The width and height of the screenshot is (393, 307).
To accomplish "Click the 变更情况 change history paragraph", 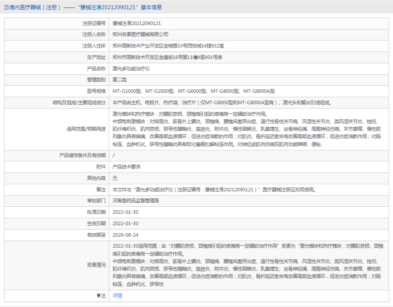I will [248, 265].
